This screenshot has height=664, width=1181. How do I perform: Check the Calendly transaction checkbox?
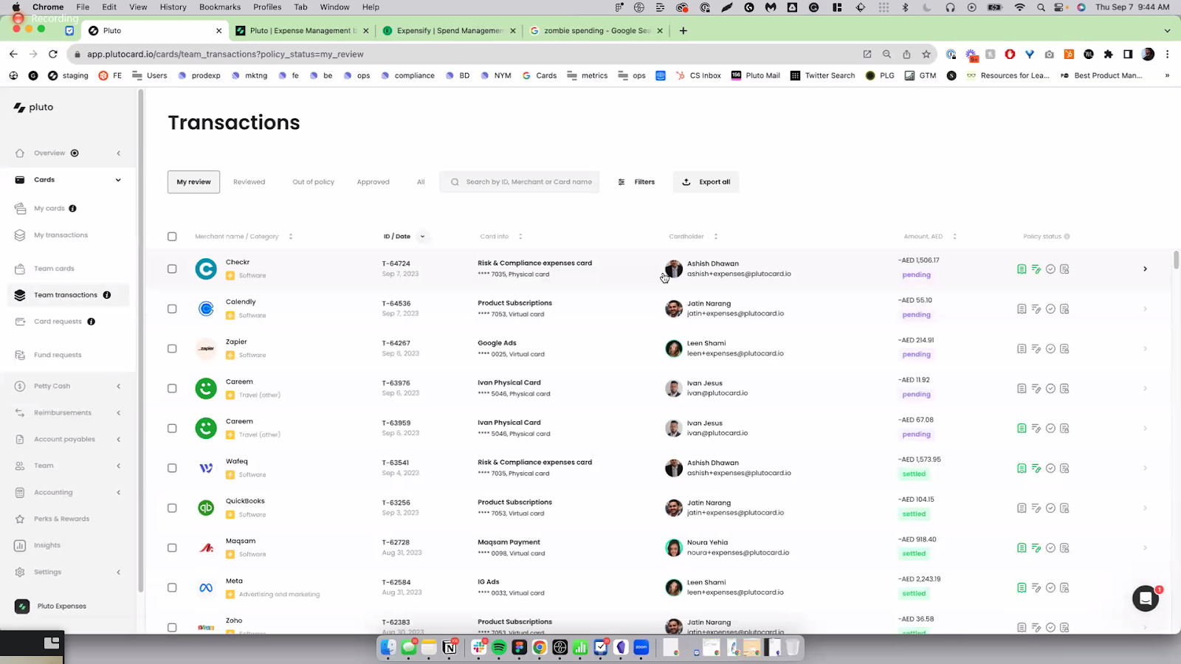pyautogui.click(x=172, y=309)
